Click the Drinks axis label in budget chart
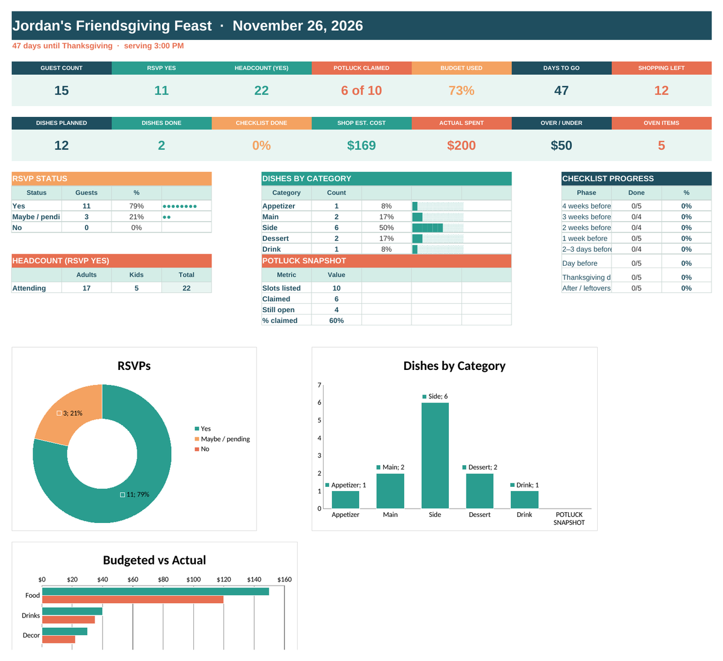 coord(31,616)
